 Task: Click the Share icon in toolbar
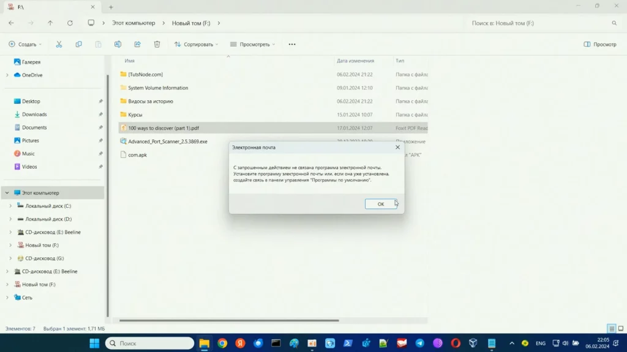coord(137,44)
